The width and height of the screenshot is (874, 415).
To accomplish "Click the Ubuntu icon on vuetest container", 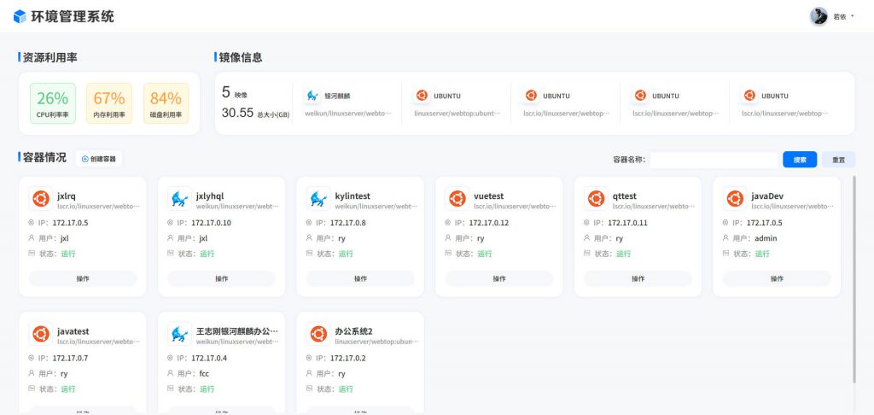I will [x=457, y=199].
